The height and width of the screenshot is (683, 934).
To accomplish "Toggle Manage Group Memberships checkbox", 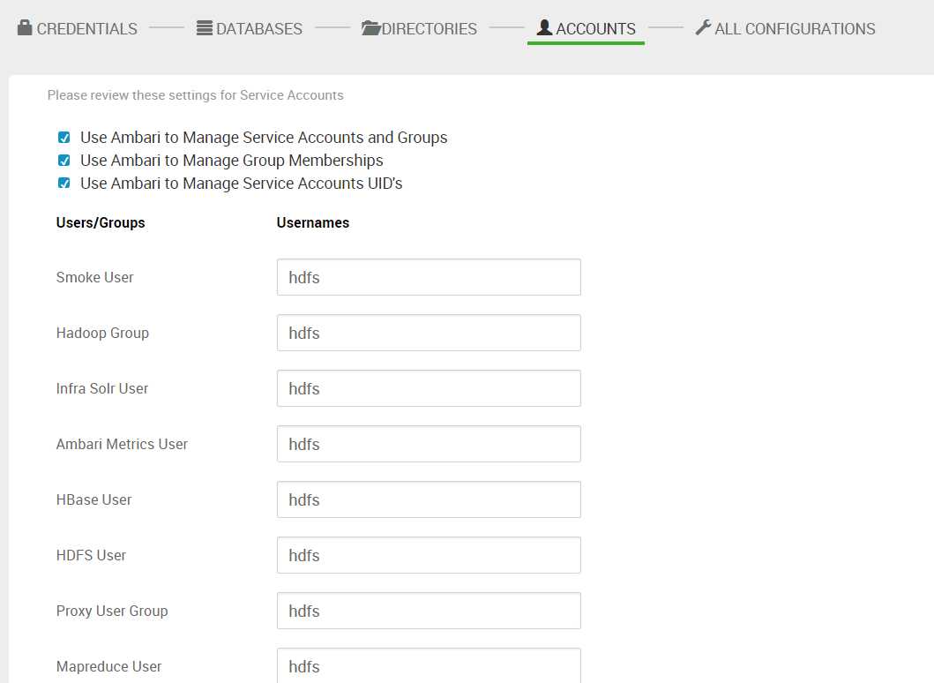I will coord(64,161).
